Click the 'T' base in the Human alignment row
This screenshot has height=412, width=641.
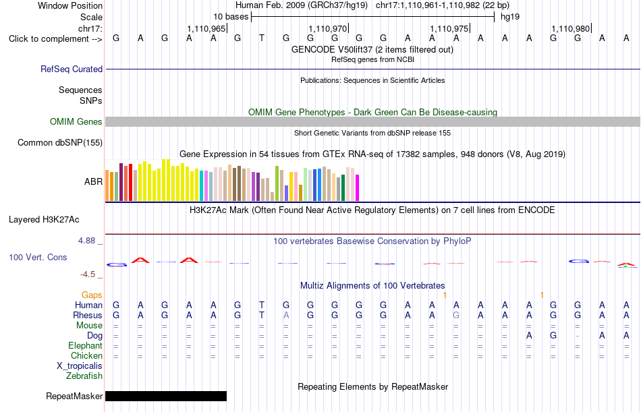click(x=262, y=305)
